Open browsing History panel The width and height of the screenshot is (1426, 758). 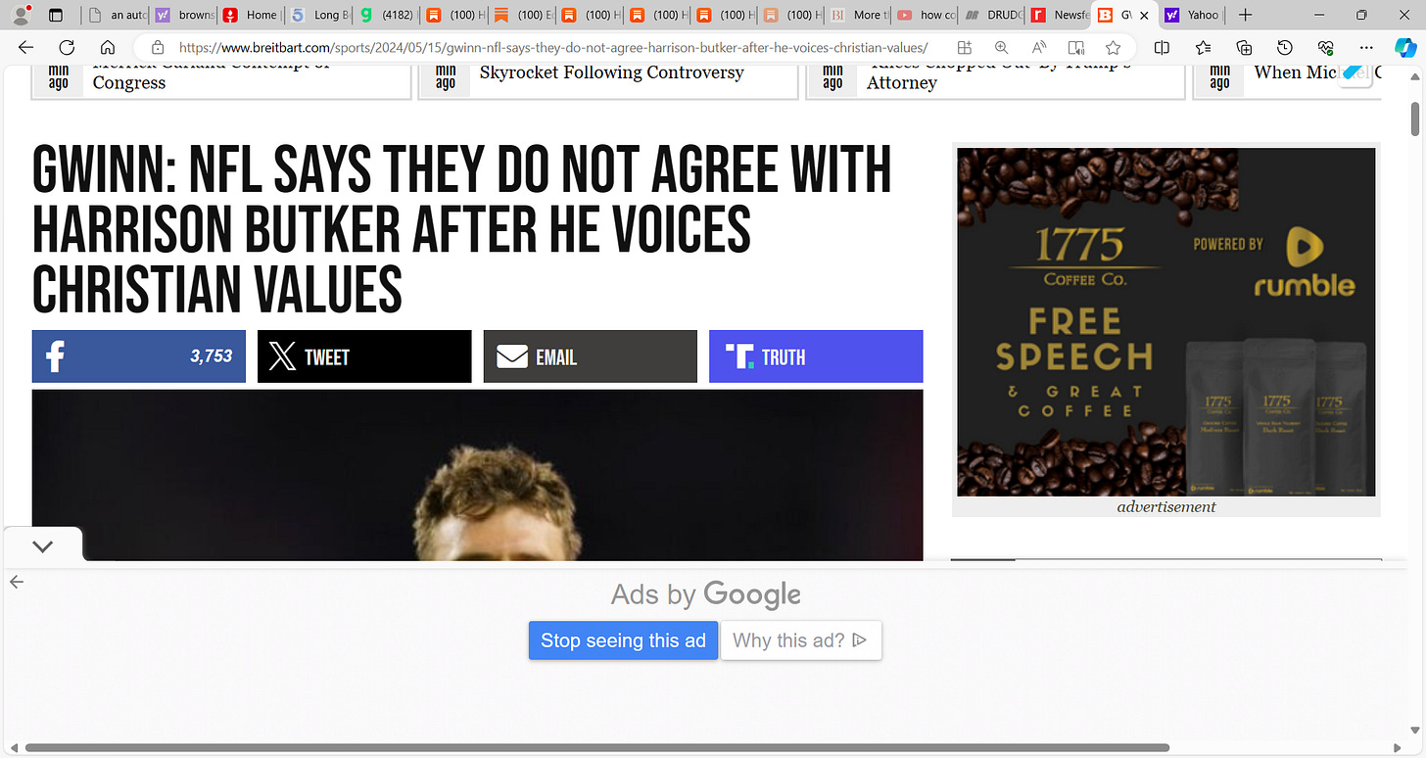coord(1285,47)
